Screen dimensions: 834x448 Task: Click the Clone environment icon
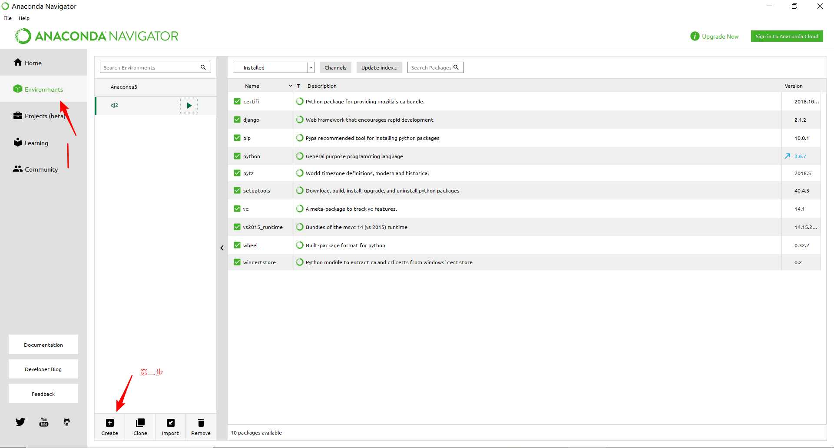(140, 423)
